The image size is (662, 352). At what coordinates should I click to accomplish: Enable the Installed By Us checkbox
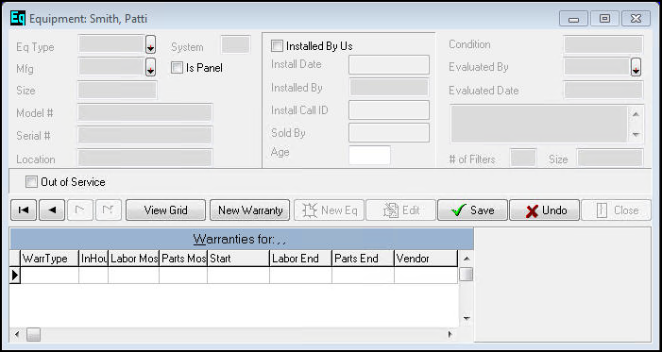(277, 46)
